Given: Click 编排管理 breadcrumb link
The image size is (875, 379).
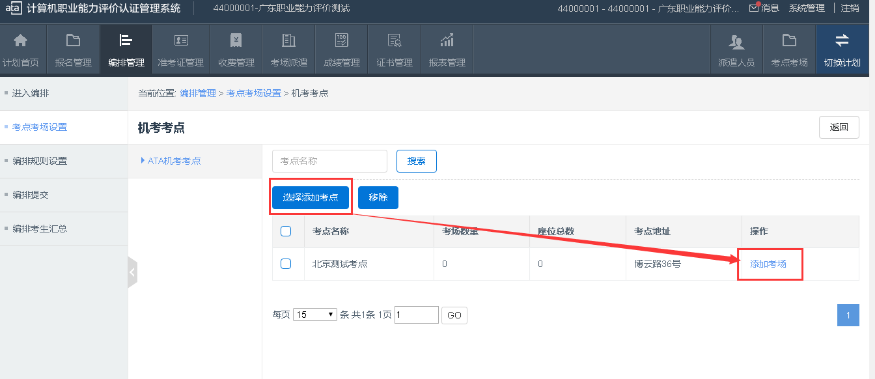Looking at the screenshot, I should click(x=198, y=93).
